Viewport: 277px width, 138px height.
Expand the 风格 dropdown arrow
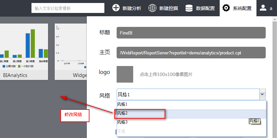262,95
